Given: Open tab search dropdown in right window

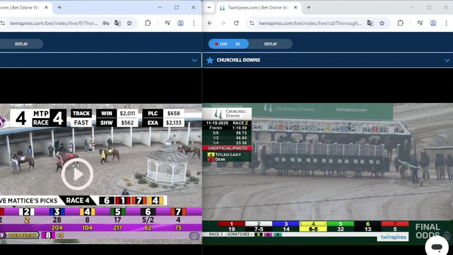Looking at the screenshot, I should click(x=209, y=7).
